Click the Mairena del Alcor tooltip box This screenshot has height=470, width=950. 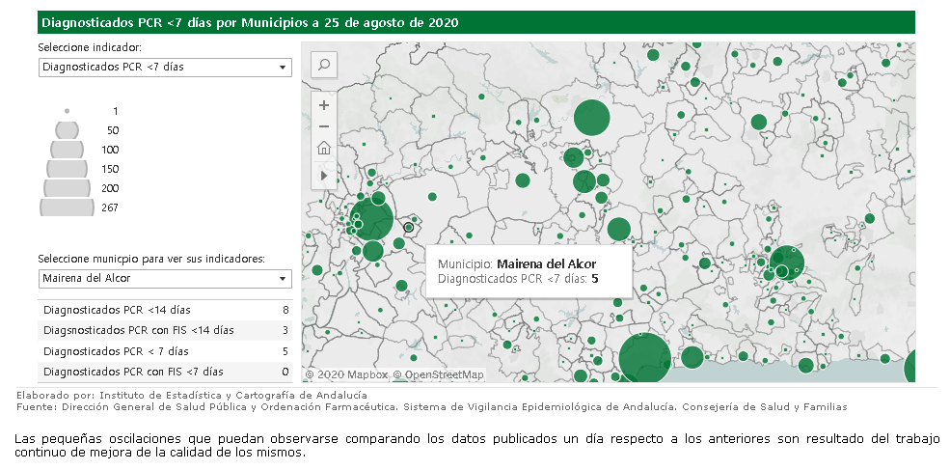coord(528,271)
